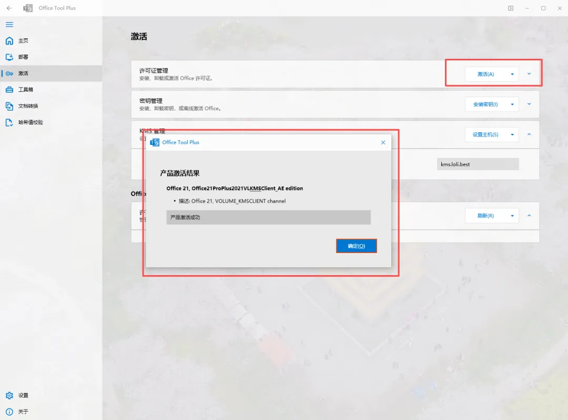
Task: Go to the 部署 deploy page
Action: [51, 57]
